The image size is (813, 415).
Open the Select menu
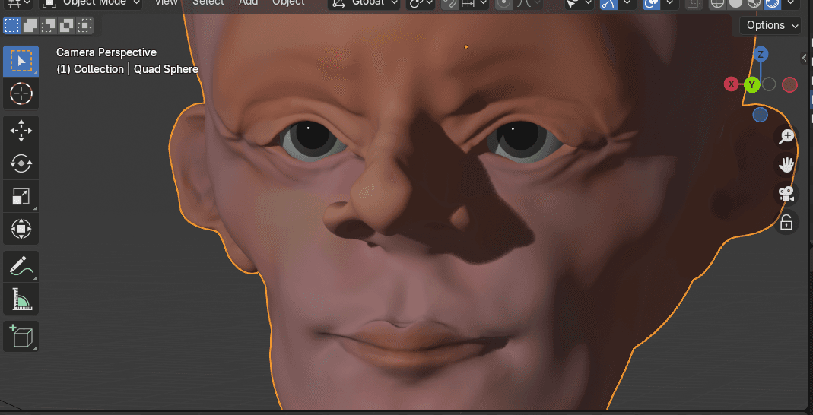click(208, 3)
